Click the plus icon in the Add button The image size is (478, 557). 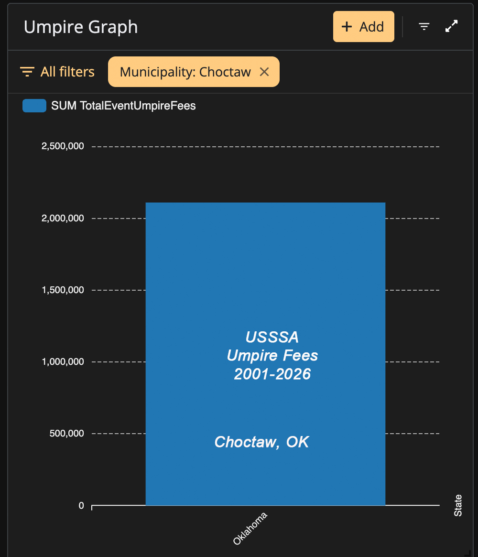(346, 27)
